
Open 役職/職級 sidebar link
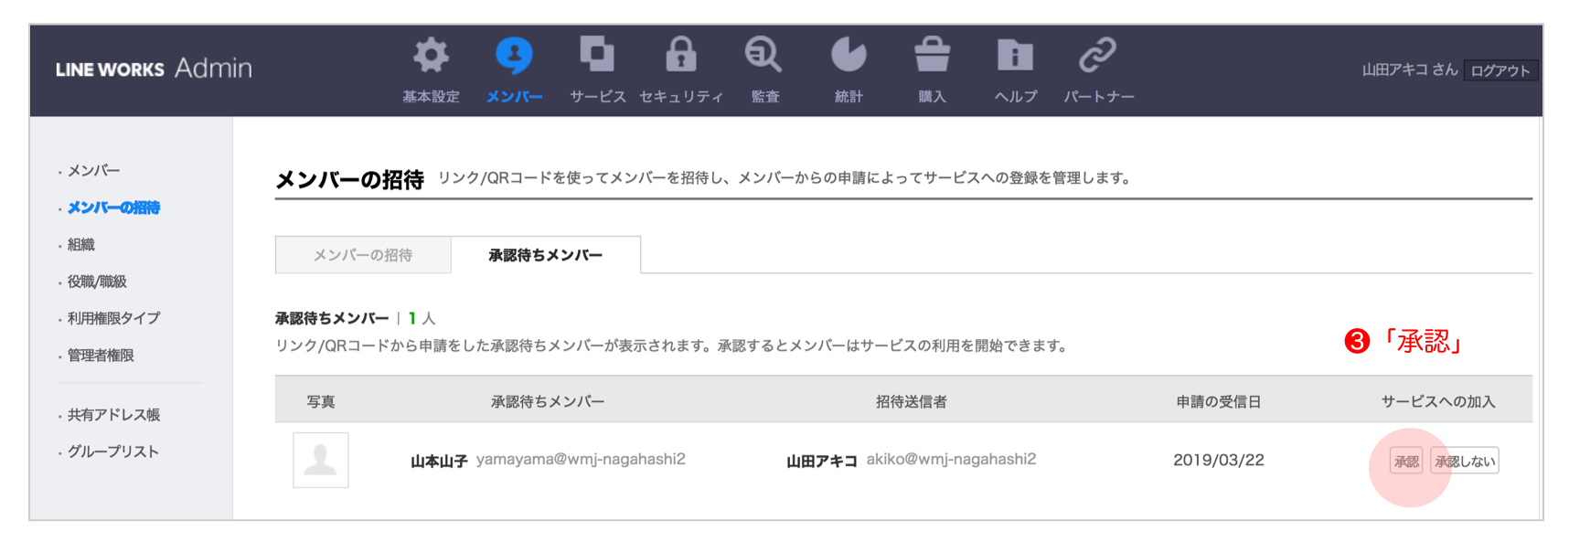pos(97,282)
